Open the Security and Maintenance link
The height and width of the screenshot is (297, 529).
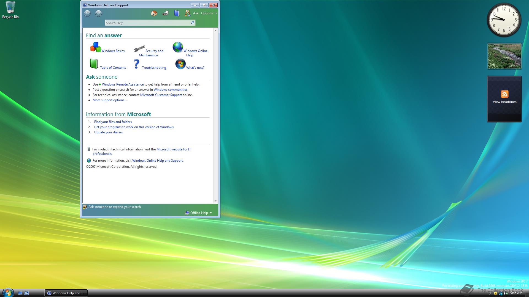[151, 53]
